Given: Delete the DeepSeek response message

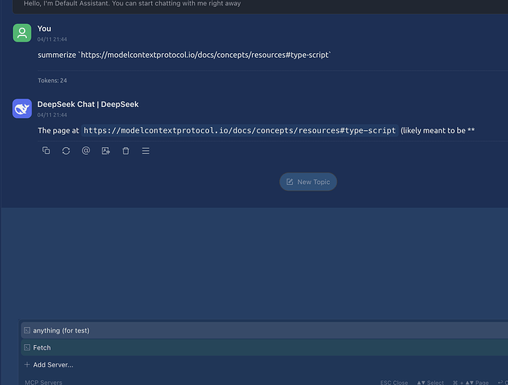Looking at the screenshot, I should tap(126, 151).
